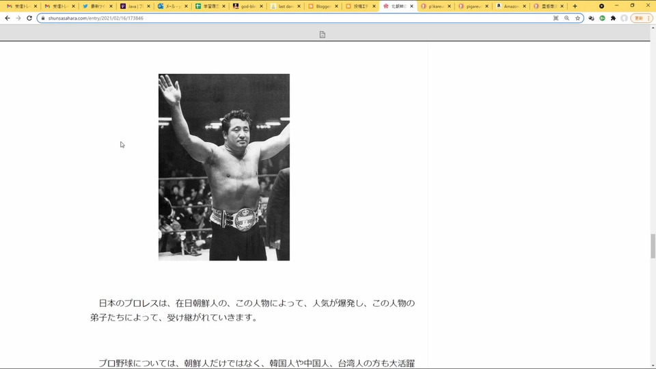Viewport: 656px width, 369px height.
Task: Close the active 北朝鮮 tab
Action: 411,6
